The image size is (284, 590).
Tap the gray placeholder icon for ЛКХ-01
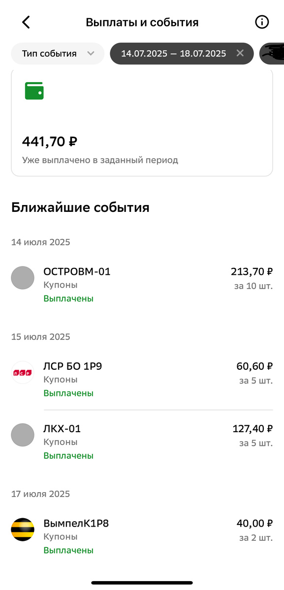(23, 435)
